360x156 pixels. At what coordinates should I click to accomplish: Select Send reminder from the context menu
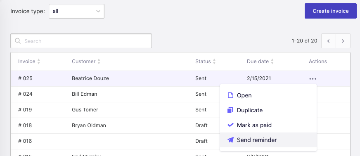coord(268,140)
